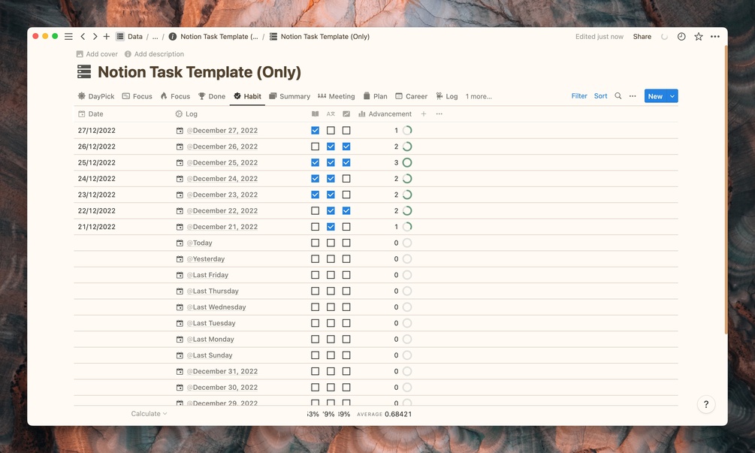Viewport: 755px width, 453px height.
Task: Click the Data breadcrumb icon
Action: (x=120, y=37)
